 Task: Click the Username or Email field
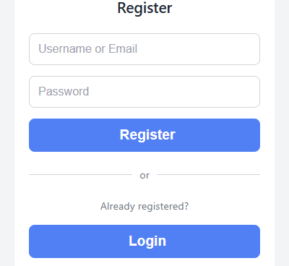[x=144, y=49]
